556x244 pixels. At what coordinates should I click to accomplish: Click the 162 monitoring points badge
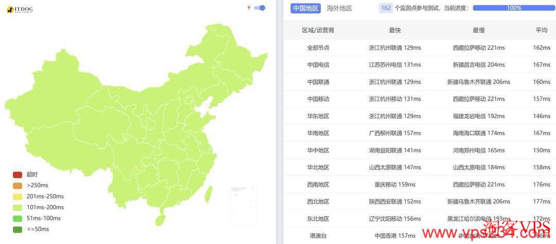click(x=385, y=8)
